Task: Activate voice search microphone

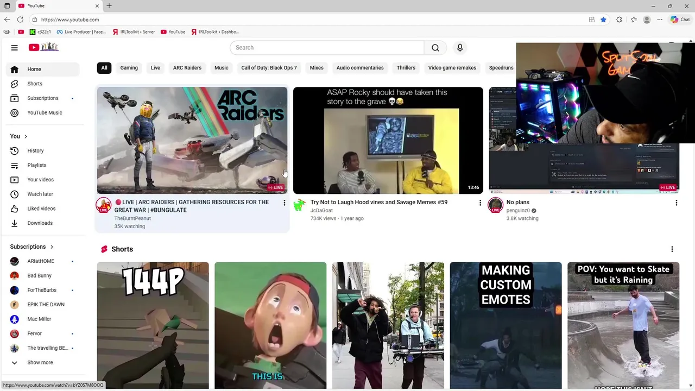Action: coord(460,48)
